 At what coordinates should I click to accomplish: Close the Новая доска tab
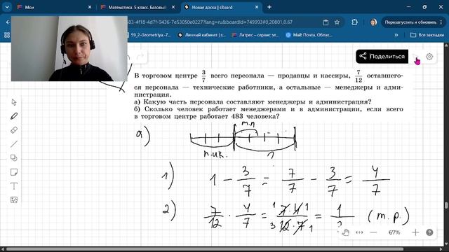[x=257, y=7]
